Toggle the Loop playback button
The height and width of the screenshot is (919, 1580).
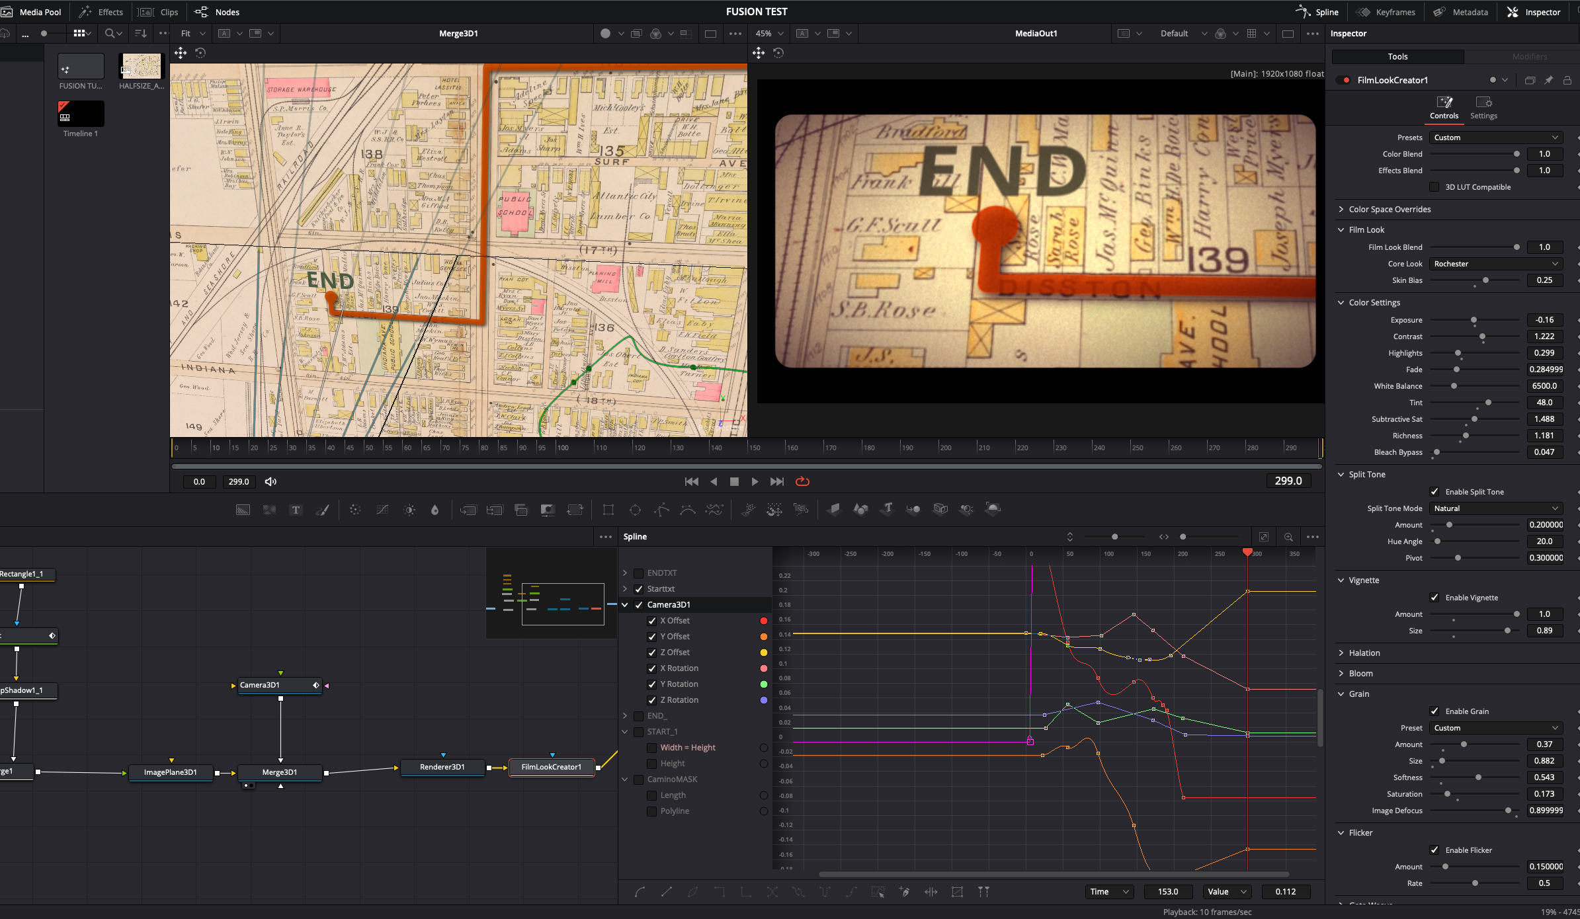coord(802,482)
